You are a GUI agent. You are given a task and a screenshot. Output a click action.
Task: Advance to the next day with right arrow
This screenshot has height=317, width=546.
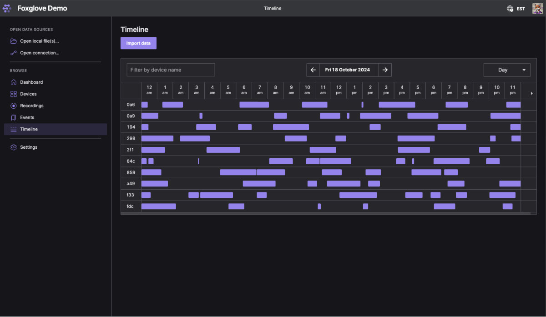385,70
